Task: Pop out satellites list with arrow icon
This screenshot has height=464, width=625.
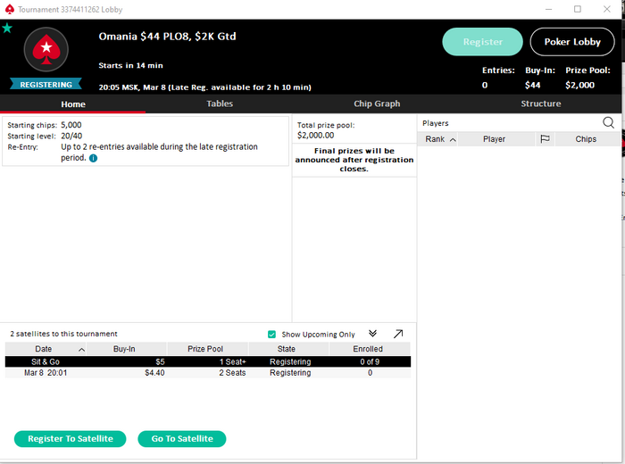Action: [x=398, y=334]
